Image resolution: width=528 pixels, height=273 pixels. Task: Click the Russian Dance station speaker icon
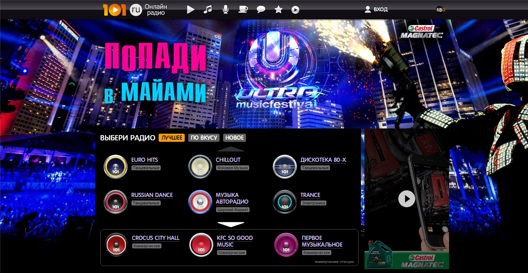pyautogui.click(x=116, y=202)
